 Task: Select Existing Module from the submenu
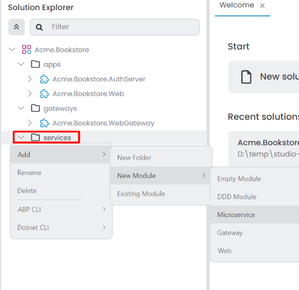point(161,194)
